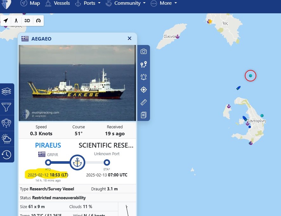
Task: Select the ruler measure tool
Action: pyautogui.click(x=144, y=102)
